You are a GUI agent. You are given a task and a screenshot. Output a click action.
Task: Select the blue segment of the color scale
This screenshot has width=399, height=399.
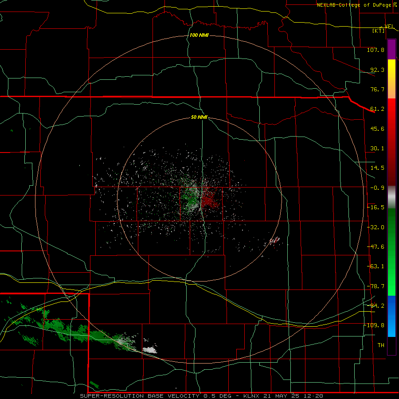[x=391, y=316]
